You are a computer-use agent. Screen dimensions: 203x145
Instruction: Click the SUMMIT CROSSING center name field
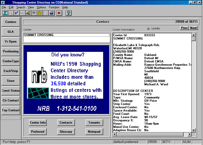tap(67, 35)
